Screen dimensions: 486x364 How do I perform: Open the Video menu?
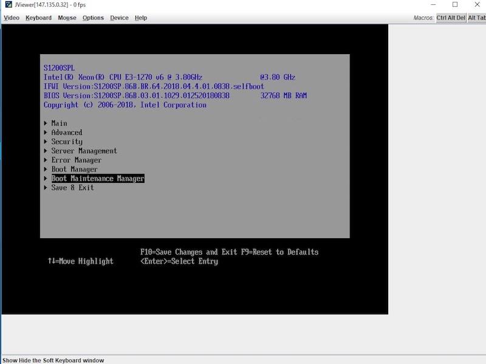click(x=12, y=18)
